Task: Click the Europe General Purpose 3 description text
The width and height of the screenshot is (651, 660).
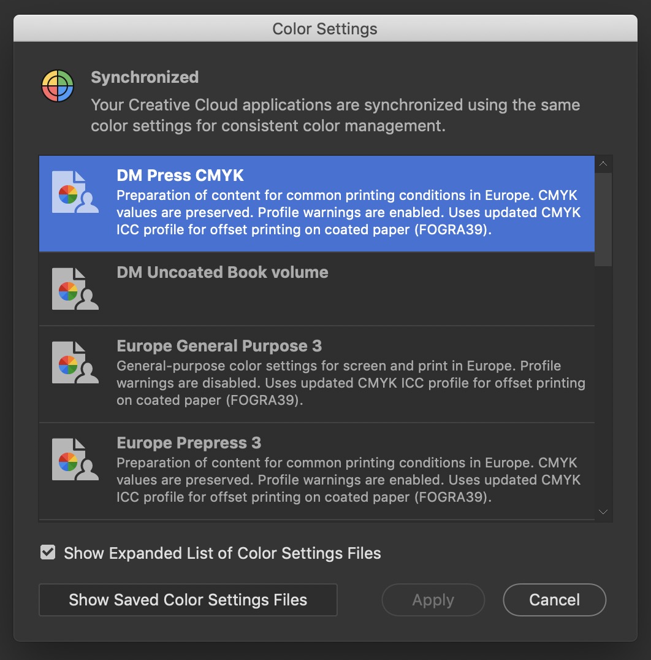Action: point(351,383)
